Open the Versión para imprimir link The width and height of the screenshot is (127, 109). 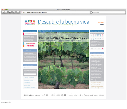(x=29, y=88)
